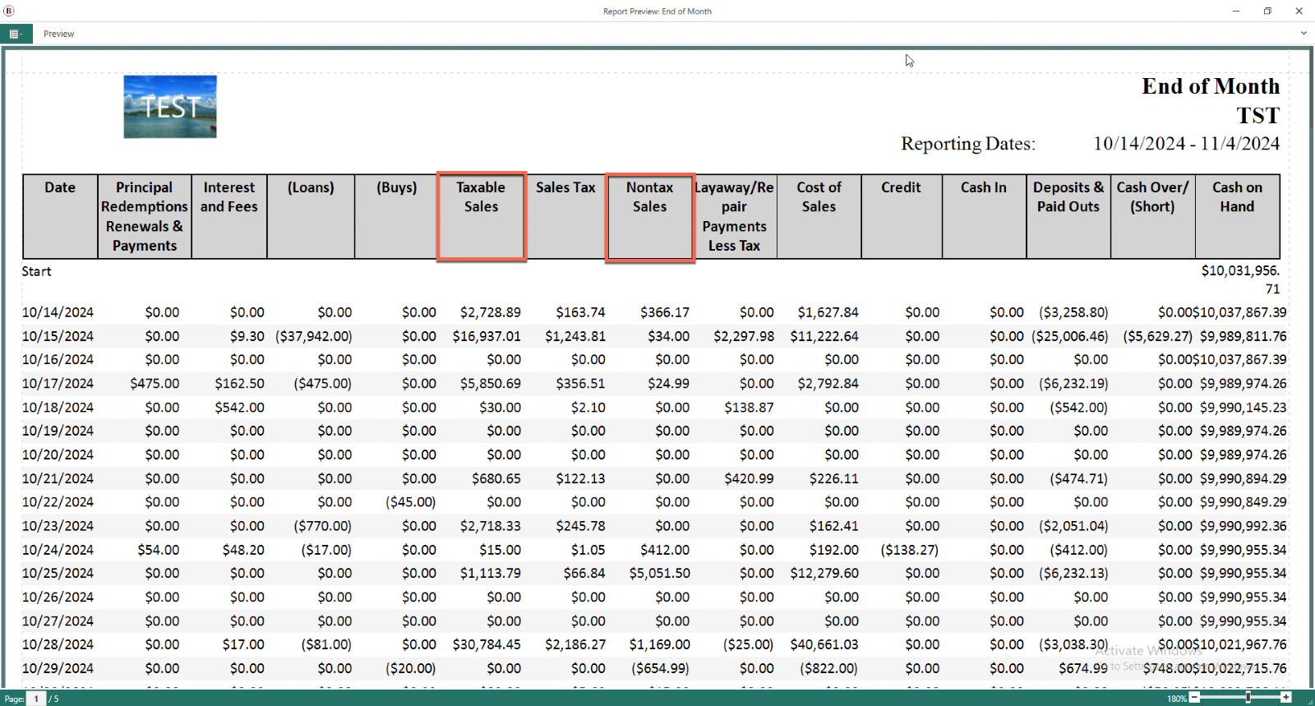Click the ($138.27) credit value
Image resolution: width=1315 pixels, height=706 pixels.
[910, 549]
